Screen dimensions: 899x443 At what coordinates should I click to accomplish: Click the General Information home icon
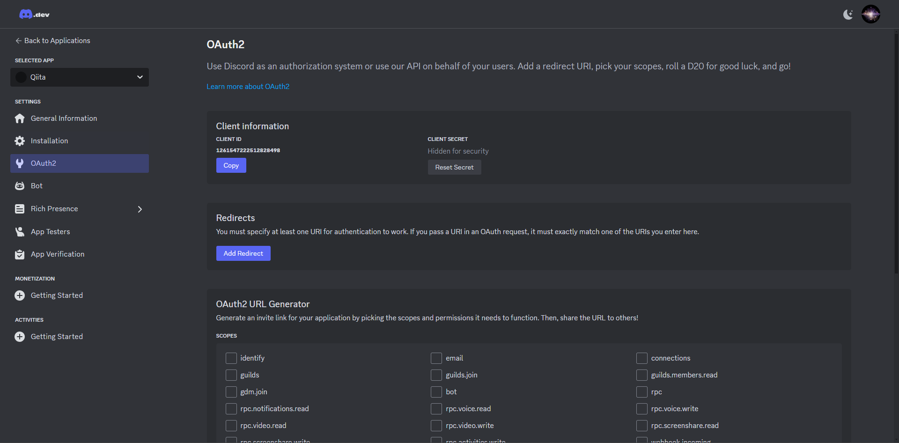(20, 118)
